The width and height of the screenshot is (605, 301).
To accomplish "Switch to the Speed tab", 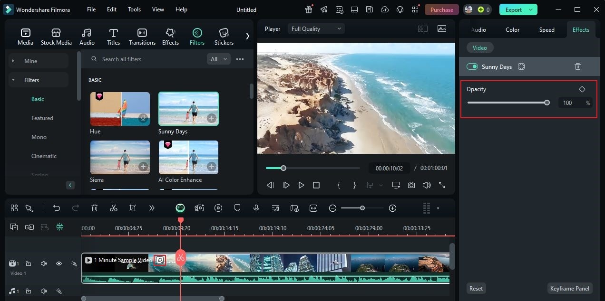I will 546,30.
